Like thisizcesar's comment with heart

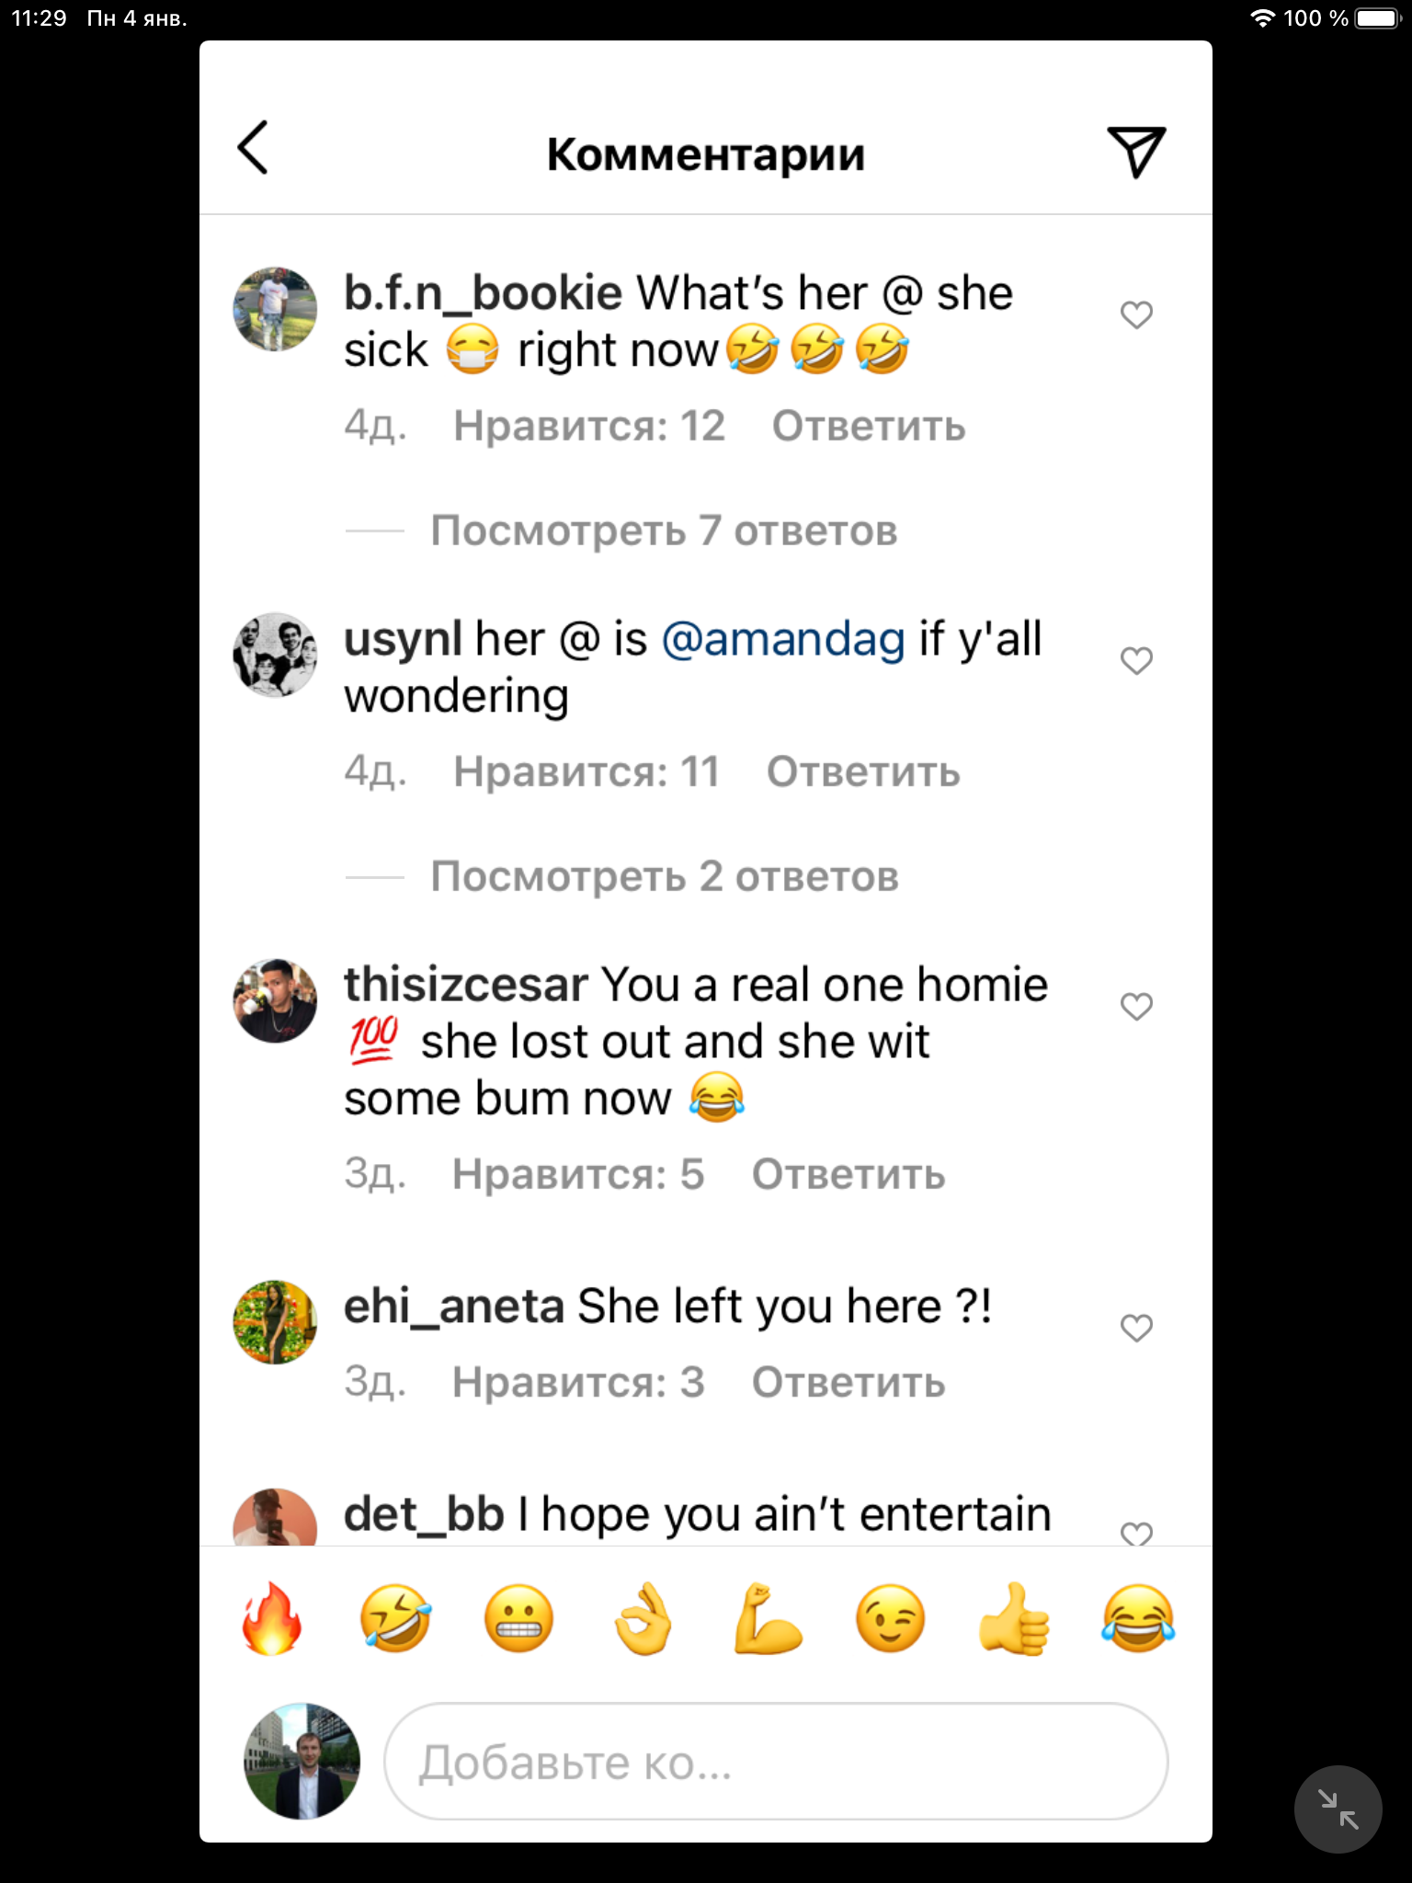click(x=1137, y=1007)
